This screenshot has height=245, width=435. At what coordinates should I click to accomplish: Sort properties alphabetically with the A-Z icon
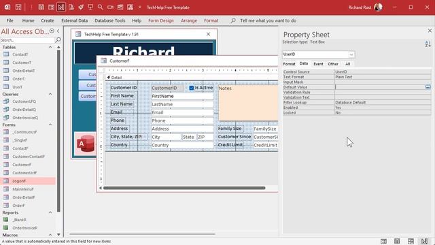point(428,44)
